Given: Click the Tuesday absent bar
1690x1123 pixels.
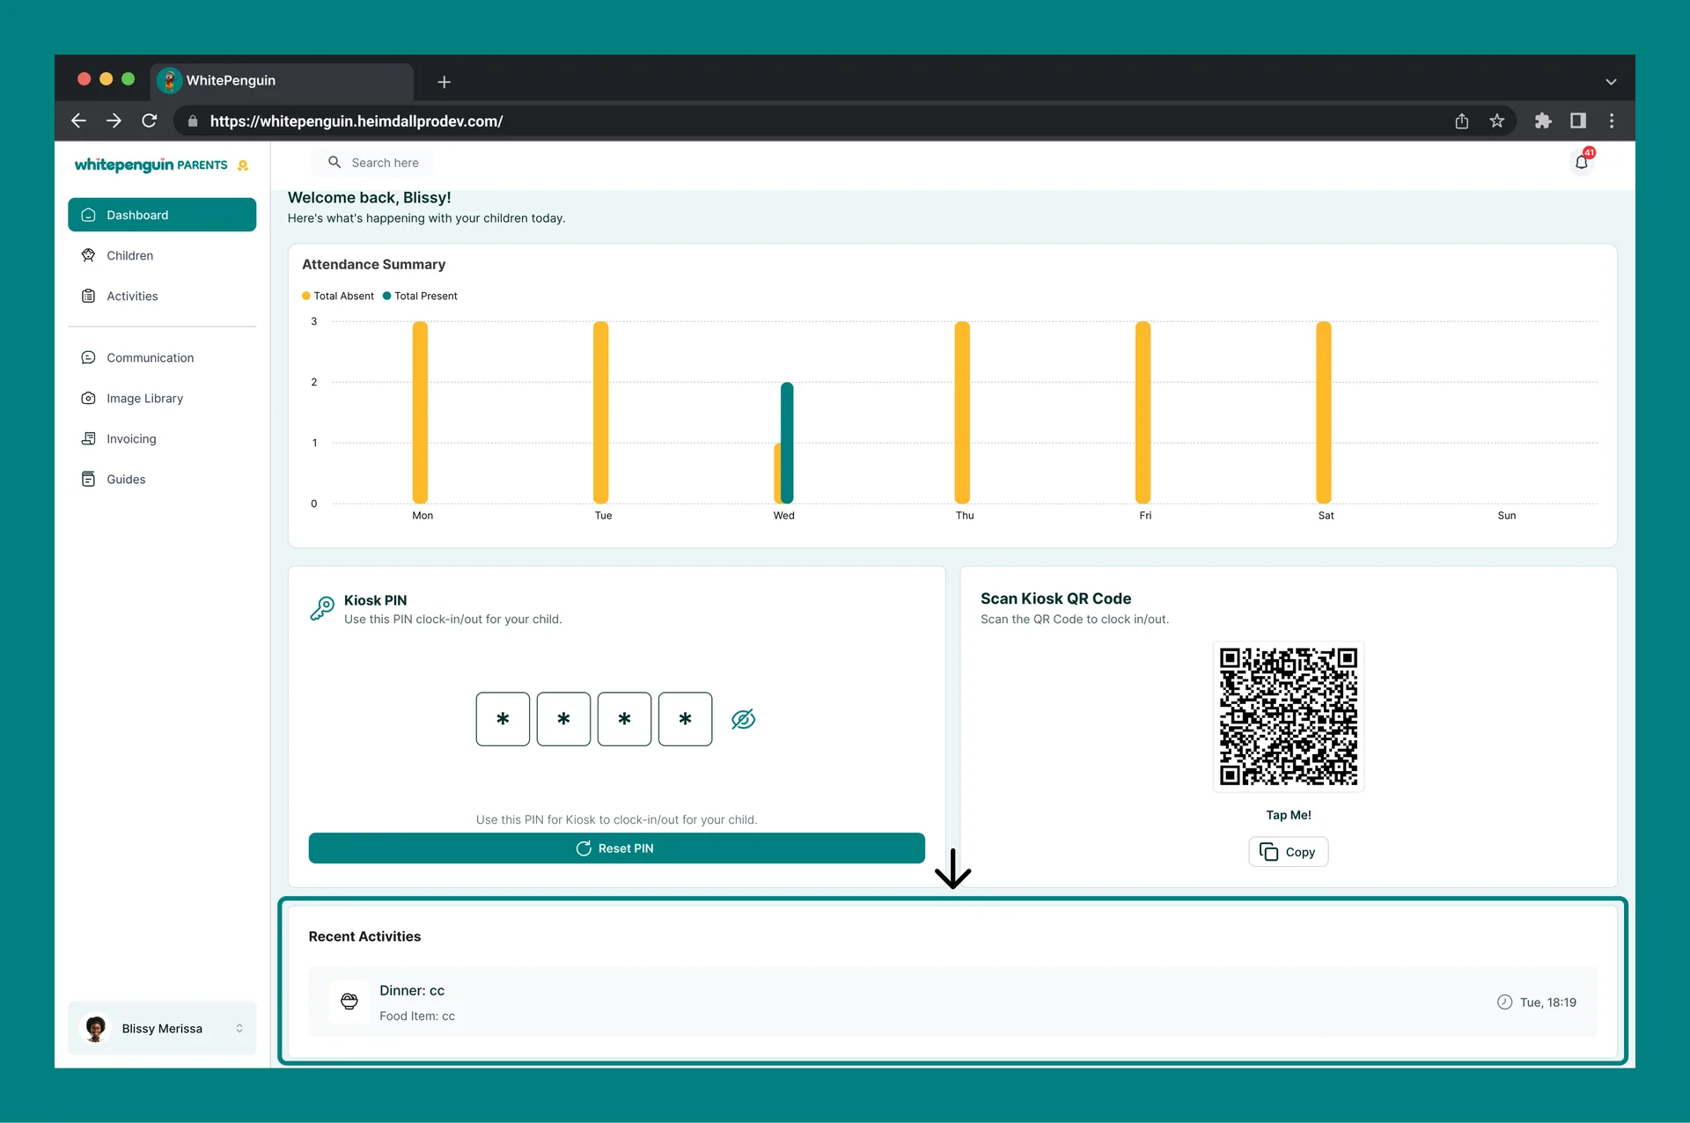Looking at the screenshot, I should click(x=600, y=412).
